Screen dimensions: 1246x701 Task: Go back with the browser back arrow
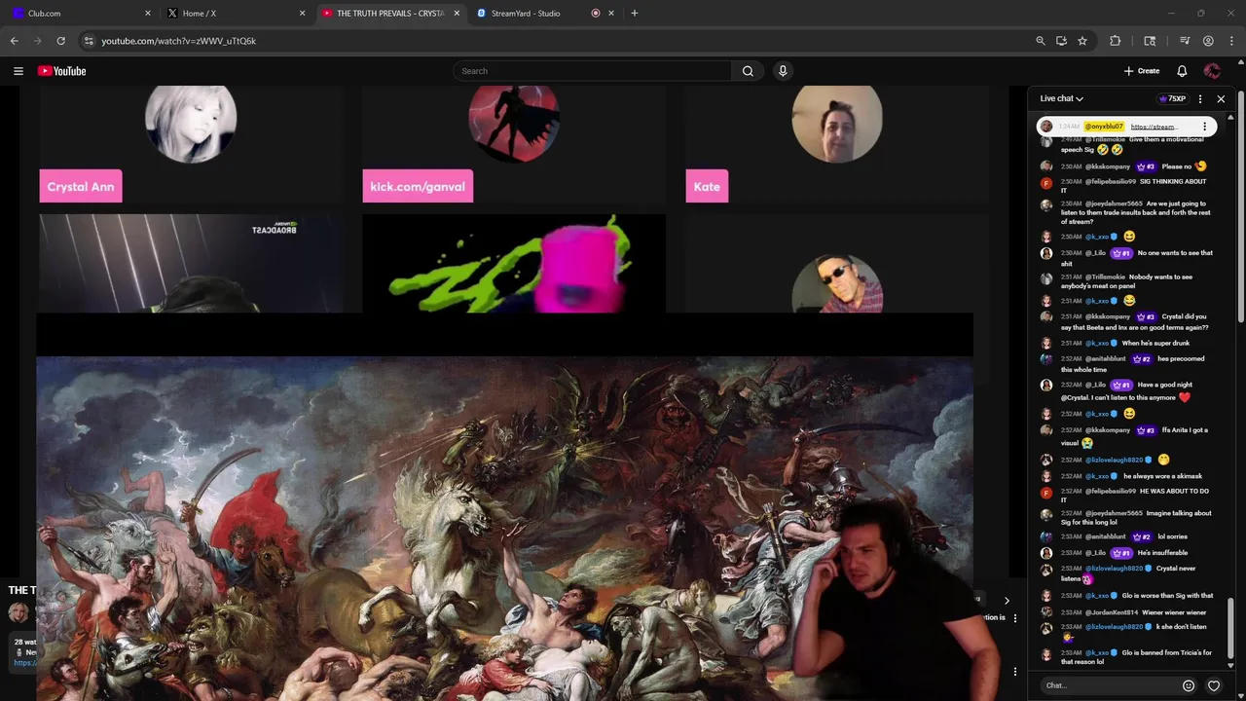tap(14, 41)
